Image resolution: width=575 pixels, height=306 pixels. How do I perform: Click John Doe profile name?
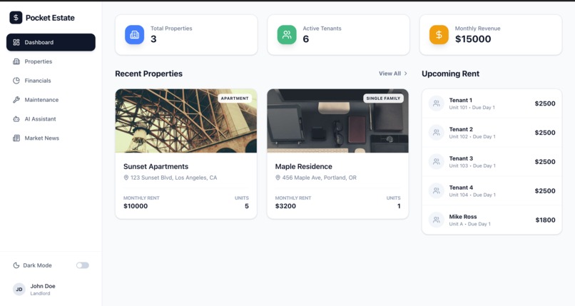[43, 286]
